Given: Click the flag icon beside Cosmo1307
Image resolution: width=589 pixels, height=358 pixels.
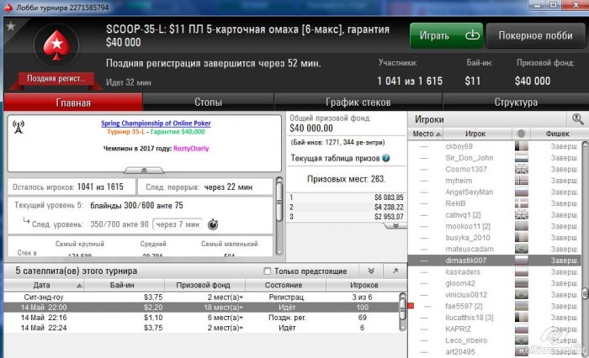Looking at the screenshot, I should coord(522,169).
